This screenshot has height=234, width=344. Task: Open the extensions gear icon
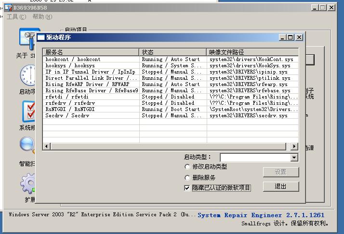tap(28, 184)
